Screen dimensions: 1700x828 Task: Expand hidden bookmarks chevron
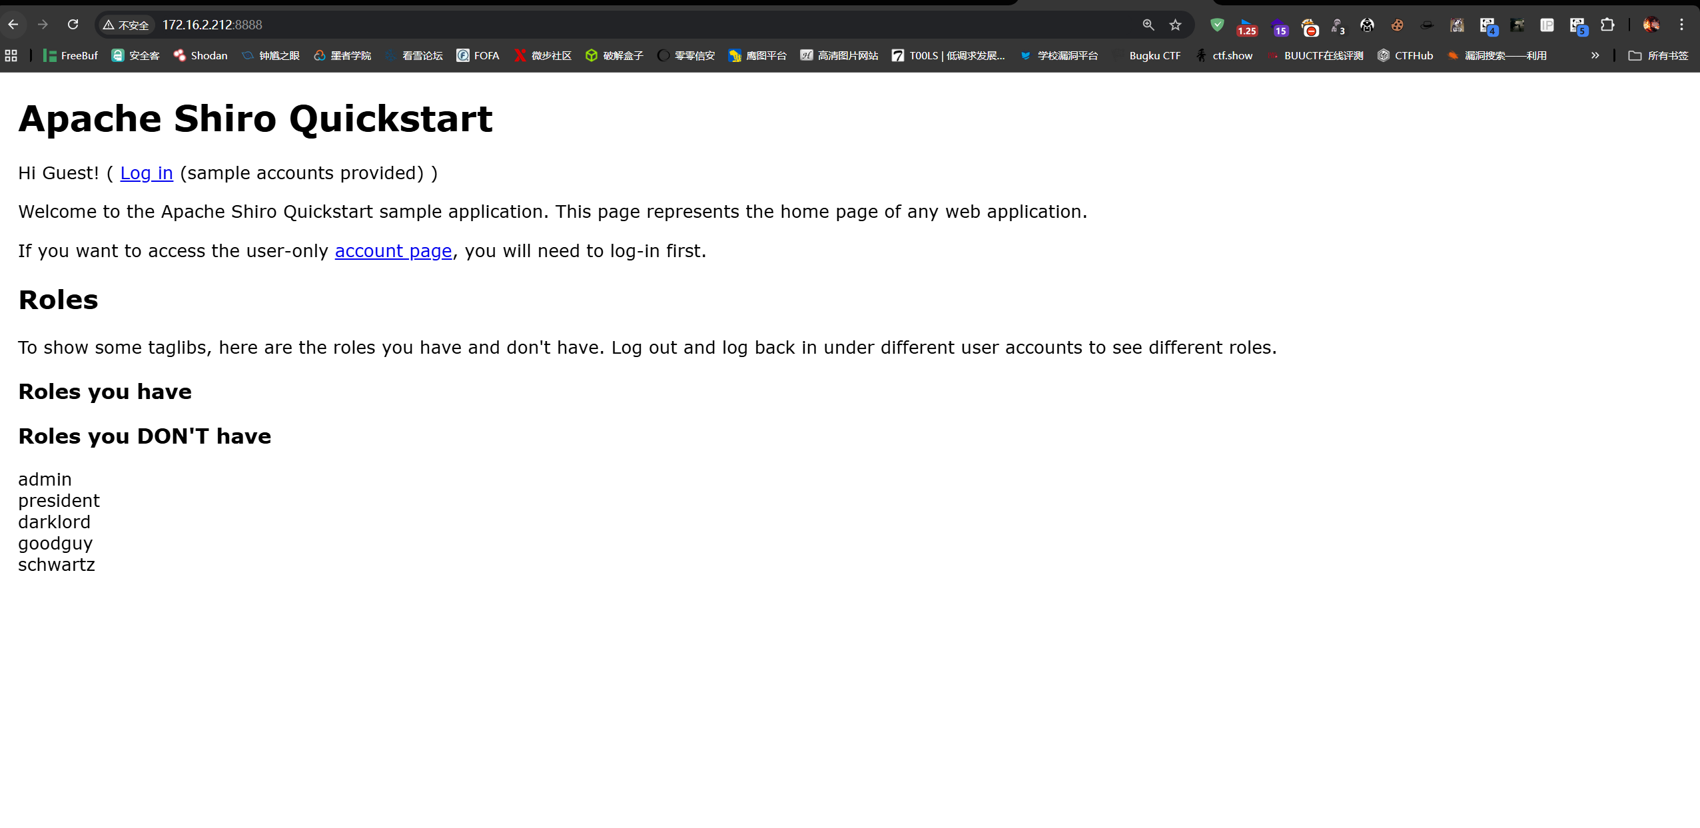tap(1595, 55)
